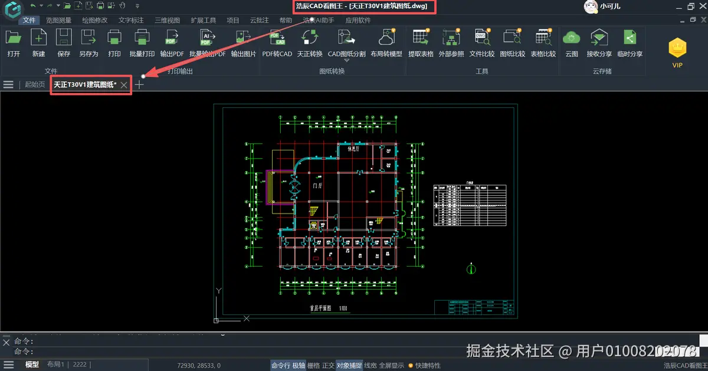The height and width of the screenshot is (371, 708).
Task: Expand the arrow below CAD图纸分割
Action: click(x=346, y=60)
